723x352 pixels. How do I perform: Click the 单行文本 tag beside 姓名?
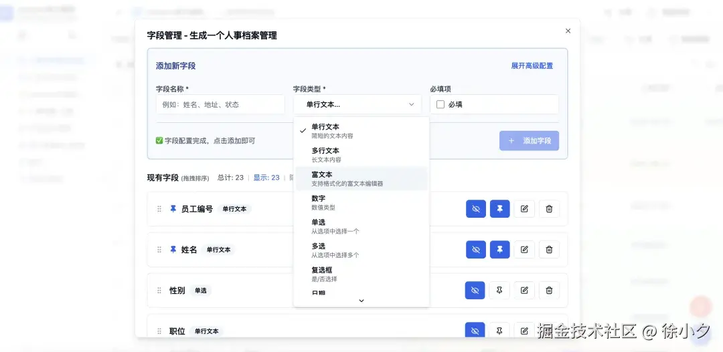coord(218,249)
